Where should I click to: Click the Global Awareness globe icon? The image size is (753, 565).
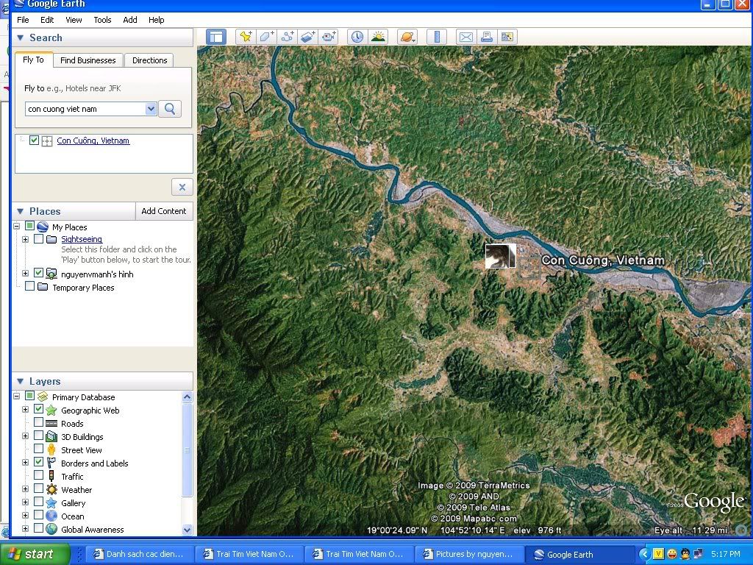pos(51,530)
